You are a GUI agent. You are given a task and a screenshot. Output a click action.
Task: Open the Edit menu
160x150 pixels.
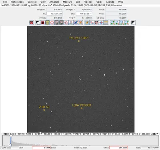pos(78,2)
